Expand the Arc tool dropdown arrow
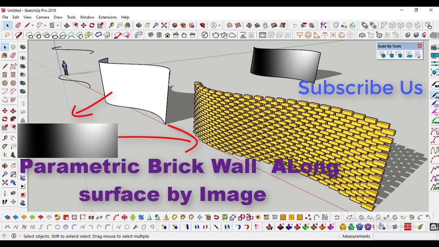 click(x=45, y=25)
